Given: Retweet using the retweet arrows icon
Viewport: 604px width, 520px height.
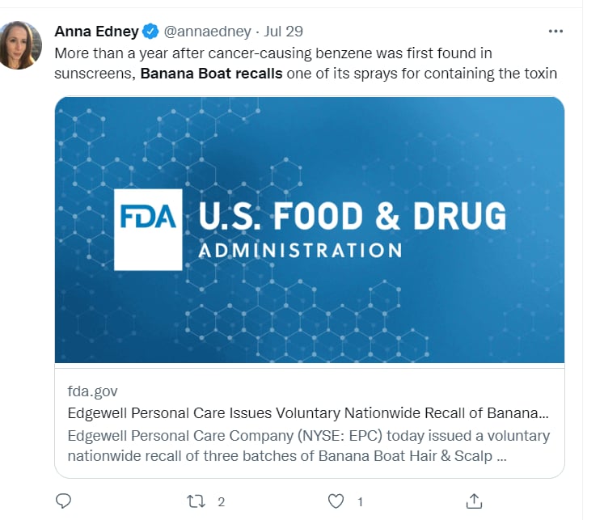Looking at the screenshot, I should (196, 501).
